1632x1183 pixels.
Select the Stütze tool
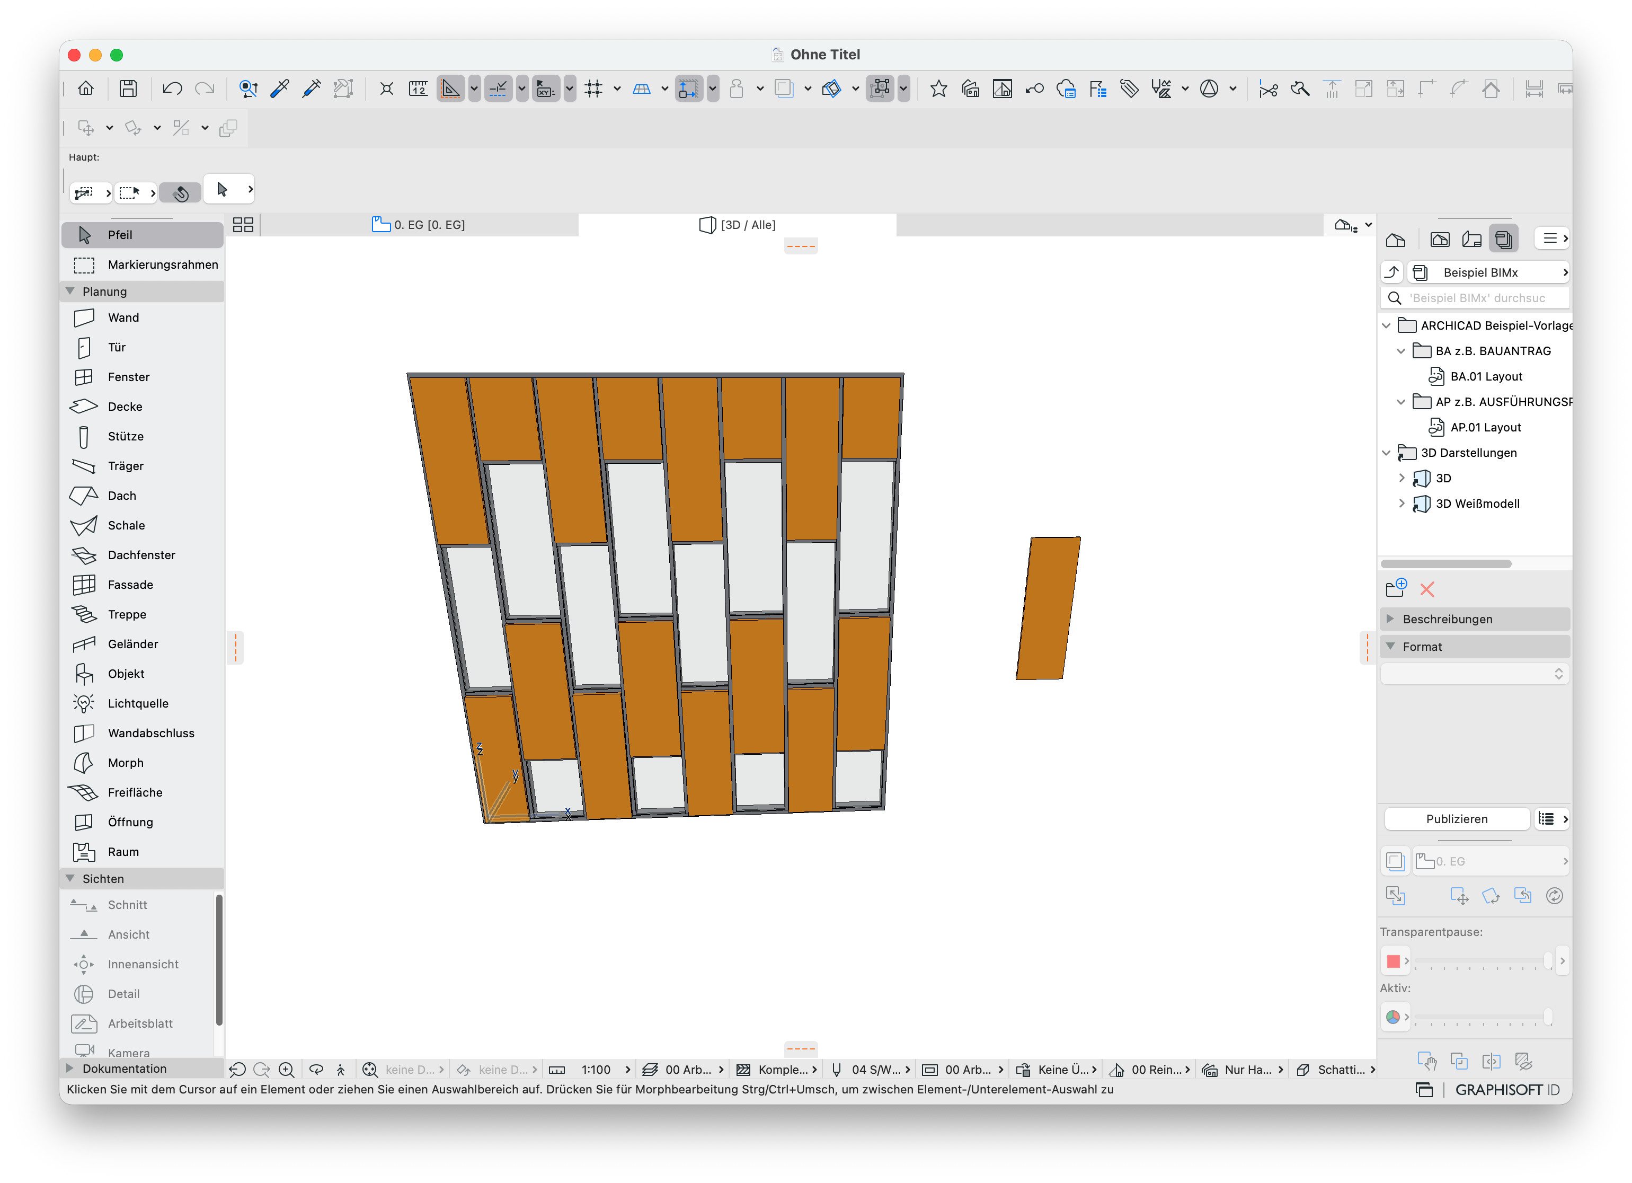(142, 436)
